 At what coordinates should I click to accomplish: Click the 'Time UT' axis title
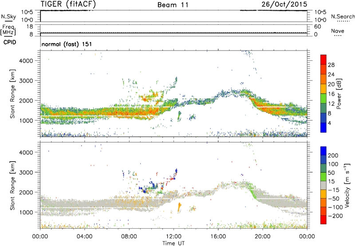(174, 243)
